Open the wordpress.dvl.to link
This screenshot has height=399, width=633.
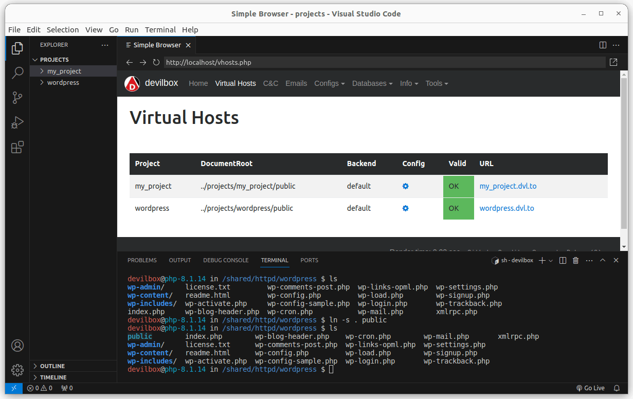[x=507, y=208]
